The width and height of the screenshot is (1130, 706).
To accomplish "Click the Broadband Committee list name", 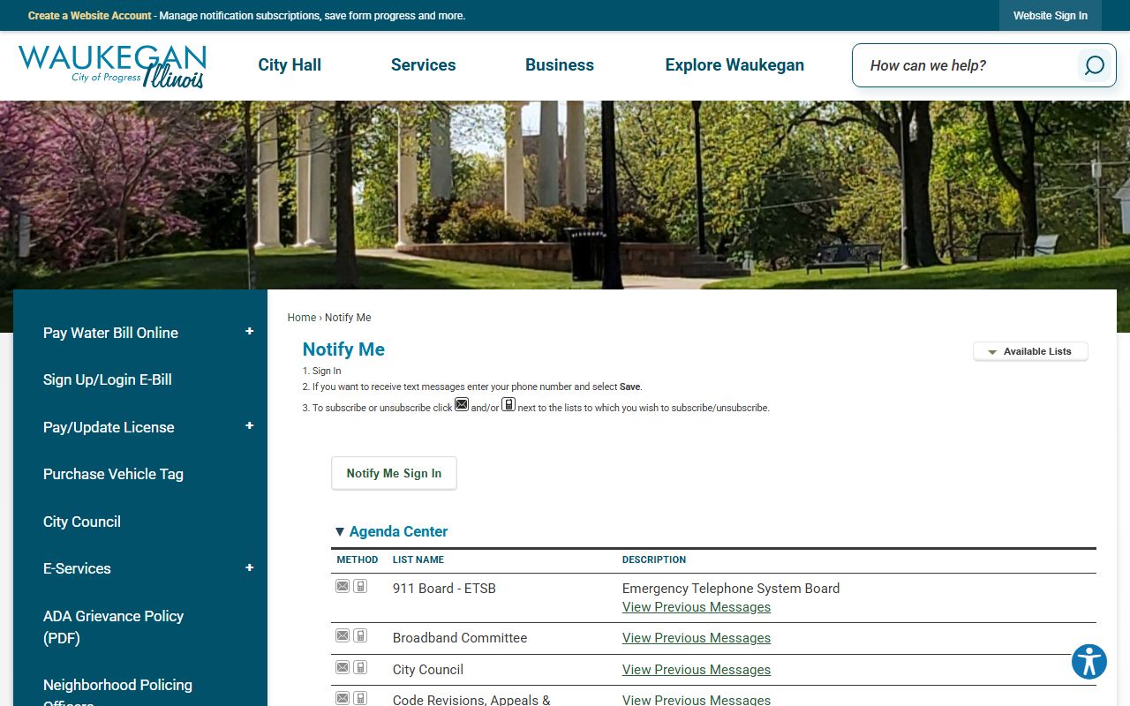I will click(x=460, y=638).
